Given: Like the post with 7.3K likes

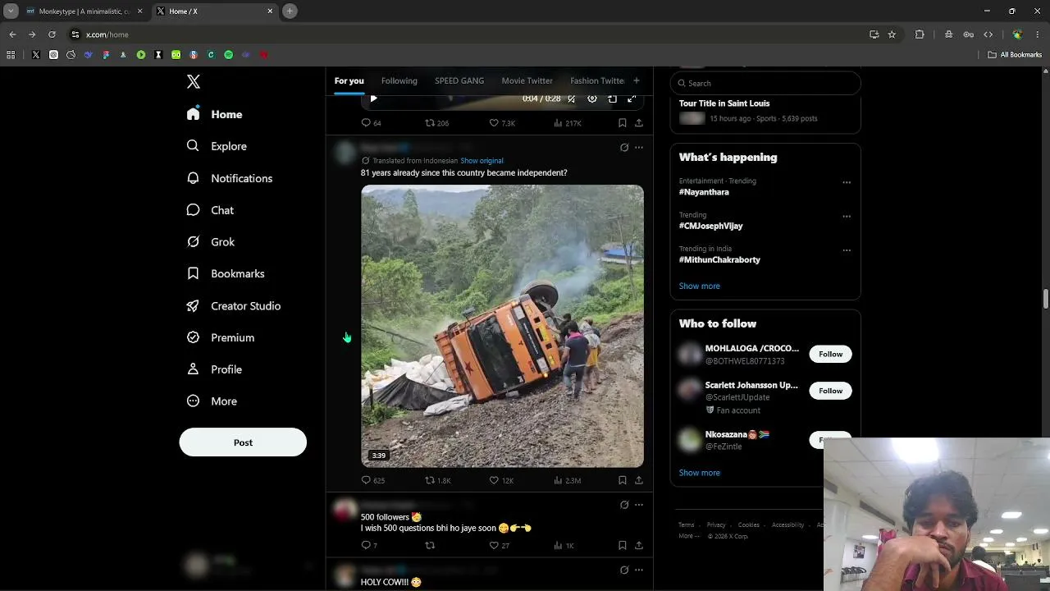Looking at the screenshot, I should tap(502, 123).
